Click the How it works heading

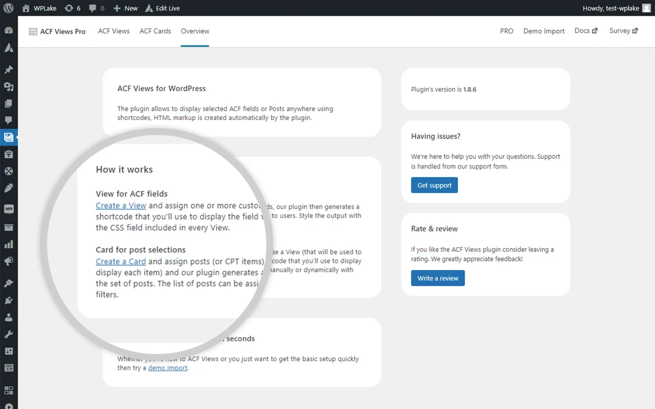pyautogui.click(x=124, y=170)
